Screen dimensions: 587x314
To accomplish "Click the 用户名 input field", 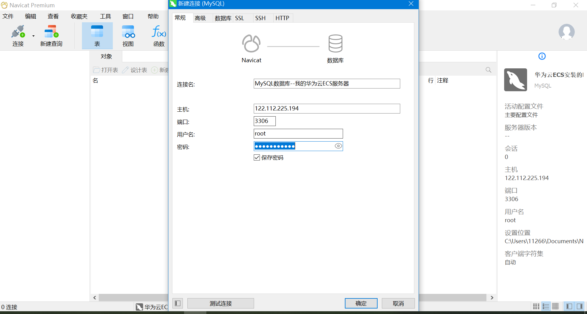I will click(298, 134).
